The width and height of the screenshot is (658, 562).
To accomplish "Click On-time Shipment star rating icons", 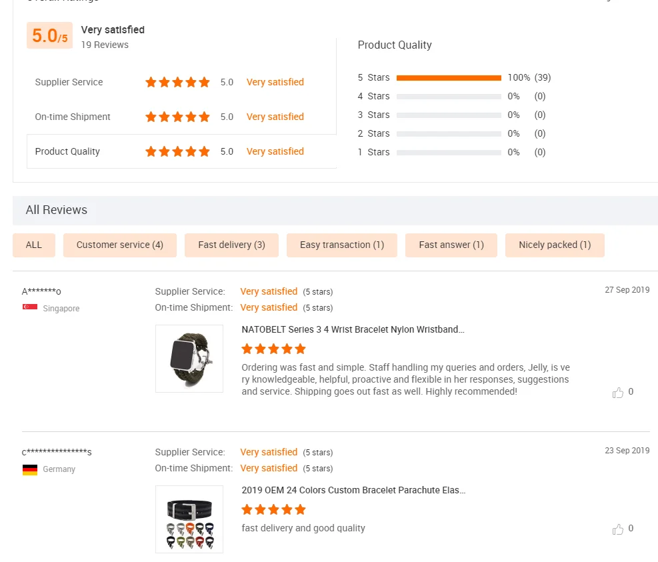I will 177,117.
